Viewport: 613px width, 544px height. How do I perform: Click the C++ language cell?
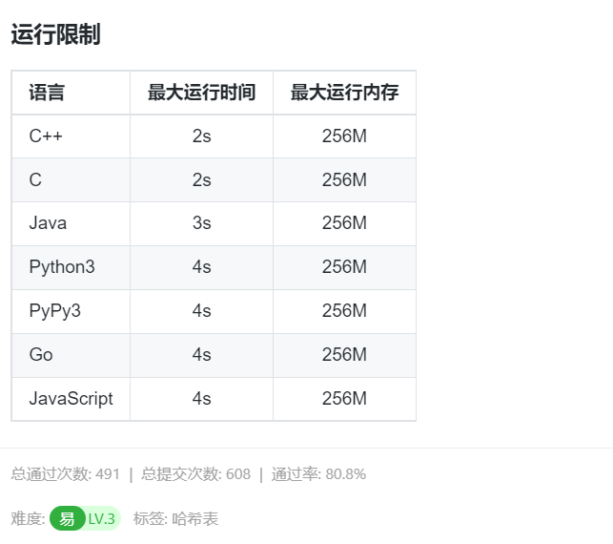click(71, 136)
